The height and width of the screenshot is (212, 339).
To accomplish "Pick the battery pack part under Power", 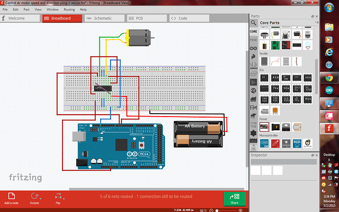I will pyautogui.click(x=264, y=127).
